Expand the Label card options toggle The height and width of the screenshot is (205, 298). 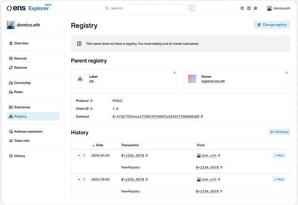174,73
